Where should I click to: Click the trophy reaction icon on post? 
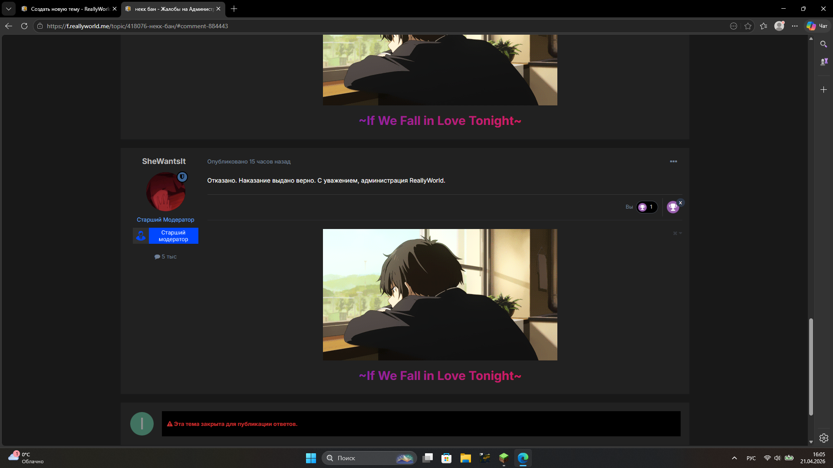pos(672,207)
